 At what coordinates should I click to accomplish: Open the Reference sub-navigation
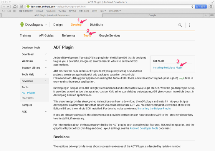tap(69, 35)
